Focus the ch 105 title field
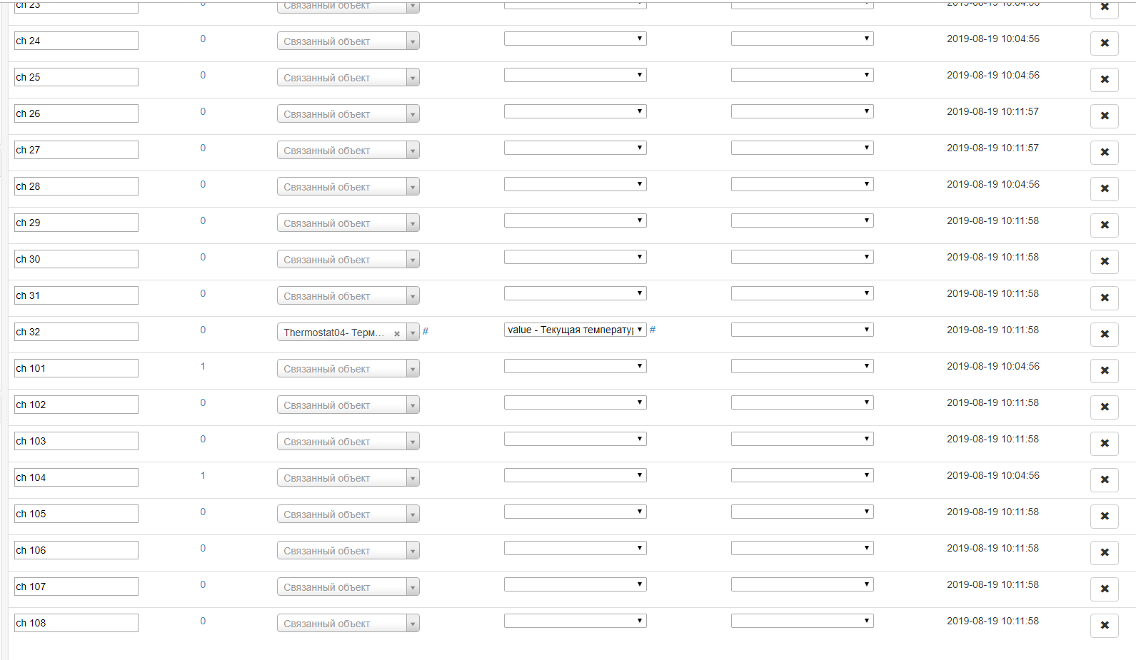The image size is (1136, 660). [76, 514]
